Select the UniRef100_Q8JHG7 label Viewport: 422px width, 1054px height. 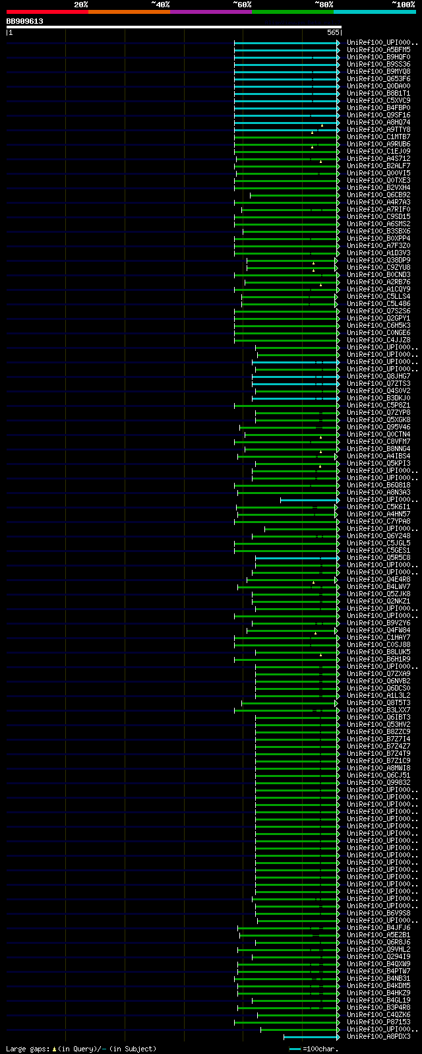(378, 377)
